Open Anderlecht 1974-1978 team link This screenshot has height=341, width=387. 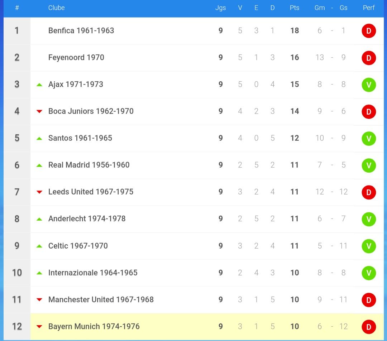click(x=87, y=218)
